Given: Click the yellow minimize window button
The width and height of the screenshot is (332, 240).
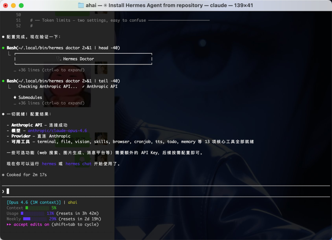Looking at the screenshot, I should coord(13,6).
